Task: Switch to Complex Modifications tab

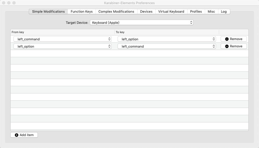Action: (x=116, y=12)
